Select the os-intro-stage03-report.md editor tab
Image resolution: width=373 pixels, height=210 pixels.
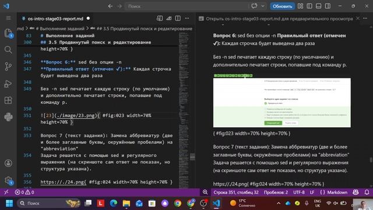tap(56, 19)
